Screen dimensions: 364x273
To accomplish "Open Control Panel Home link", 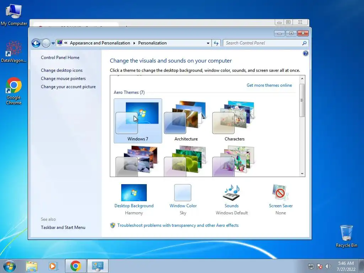I will click(x=60, y=58).
